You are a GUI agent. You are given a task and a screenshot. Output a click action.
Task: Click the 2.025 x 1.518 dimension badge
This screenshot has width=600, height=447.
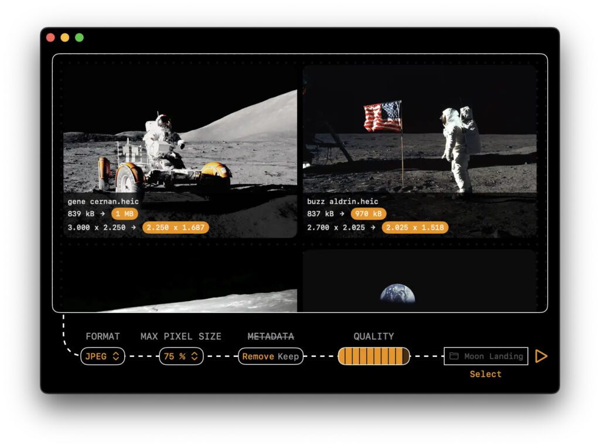pyautogui.click(x=415, y=228)
